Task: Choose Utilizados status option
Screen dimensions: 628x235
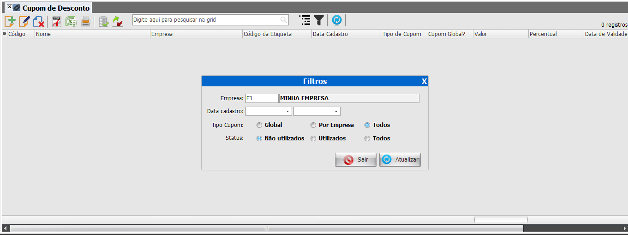Action: click(313, 139)
